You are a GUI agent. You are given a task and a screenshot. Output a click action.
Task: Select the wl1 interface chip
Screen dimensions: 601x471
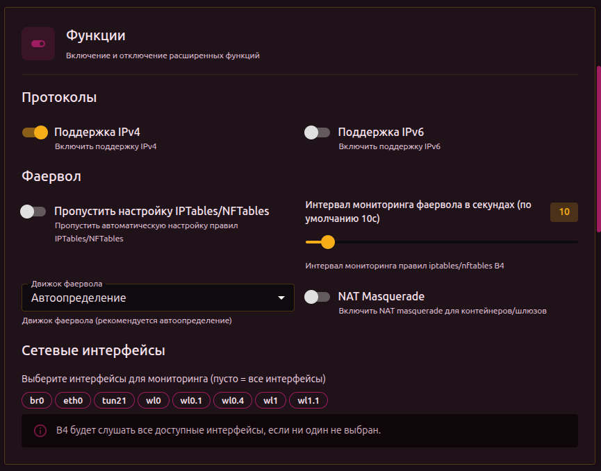270,400
